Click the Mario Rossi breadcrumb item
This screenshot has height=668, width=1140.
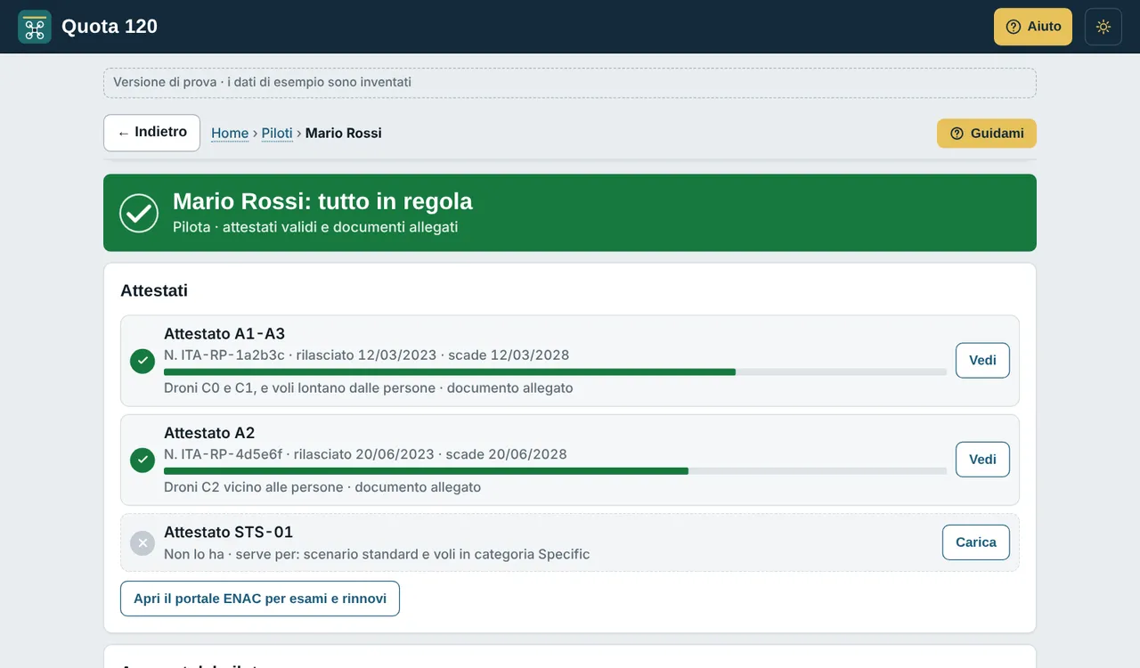(344, 133)
